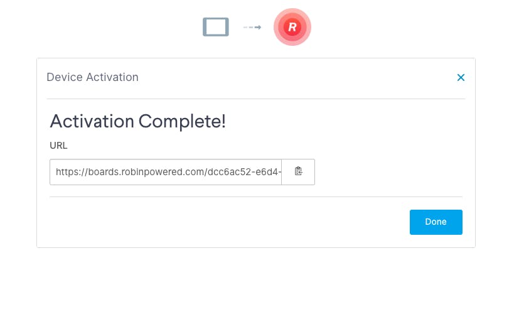This screenshot has width=519, height=312.
Task: Focus the boards.robinpowered.com URL field
Action: point(166,172)
